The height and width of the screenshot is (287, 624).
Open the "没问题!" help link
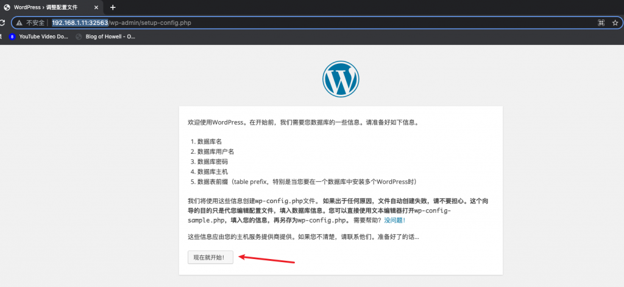click(x=395, y=220)
